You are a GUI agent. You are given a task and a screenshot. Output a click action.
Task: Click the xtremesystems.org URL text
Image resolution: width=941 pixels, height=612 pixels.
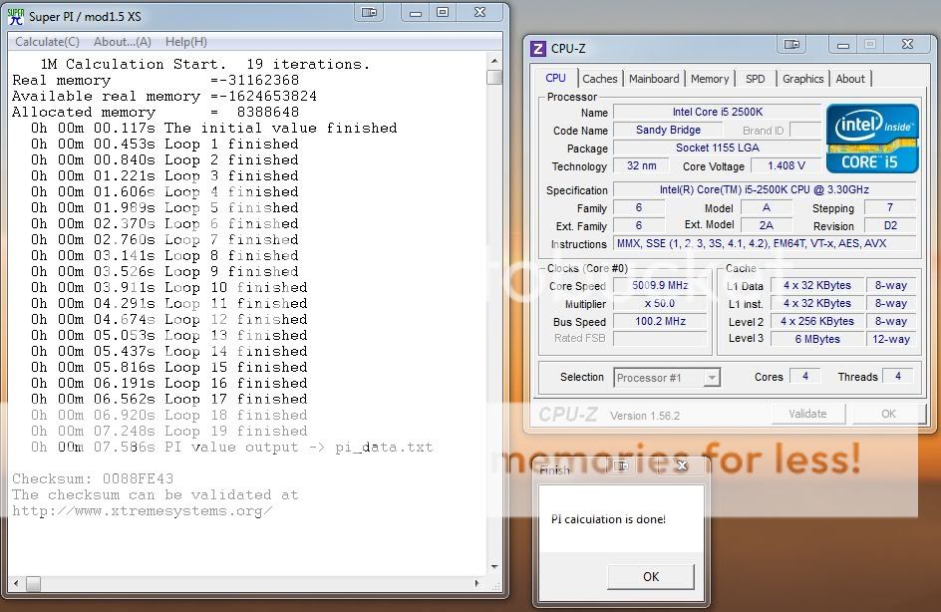click(x=143, y=511)
